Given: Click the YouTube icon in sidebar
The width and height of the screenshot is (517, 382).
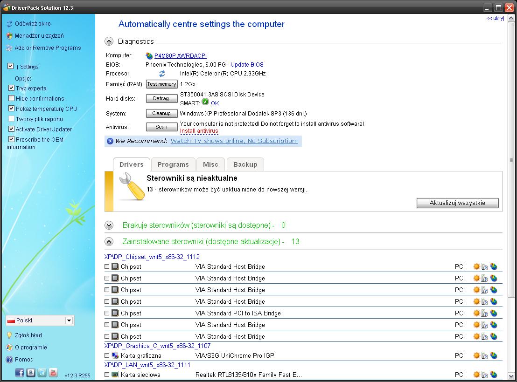Looking at the screenshot, I should (53, 373).
